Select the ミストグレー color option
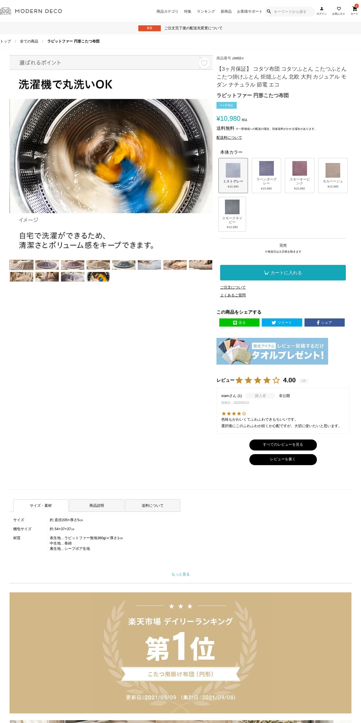 [233, 175]
